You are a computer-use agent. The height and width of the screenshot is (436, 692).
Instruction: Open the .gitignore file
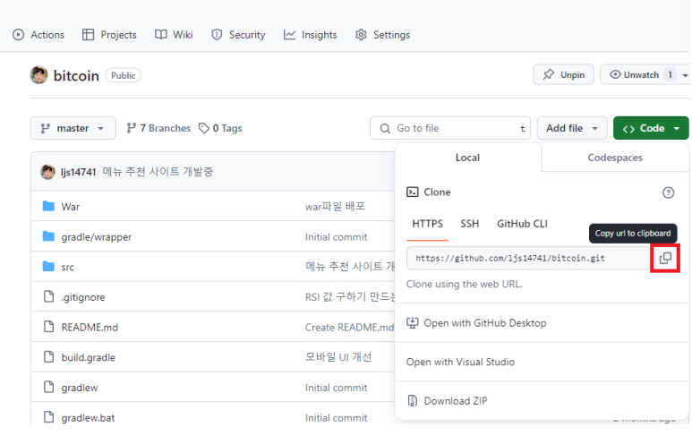point(83,297)
